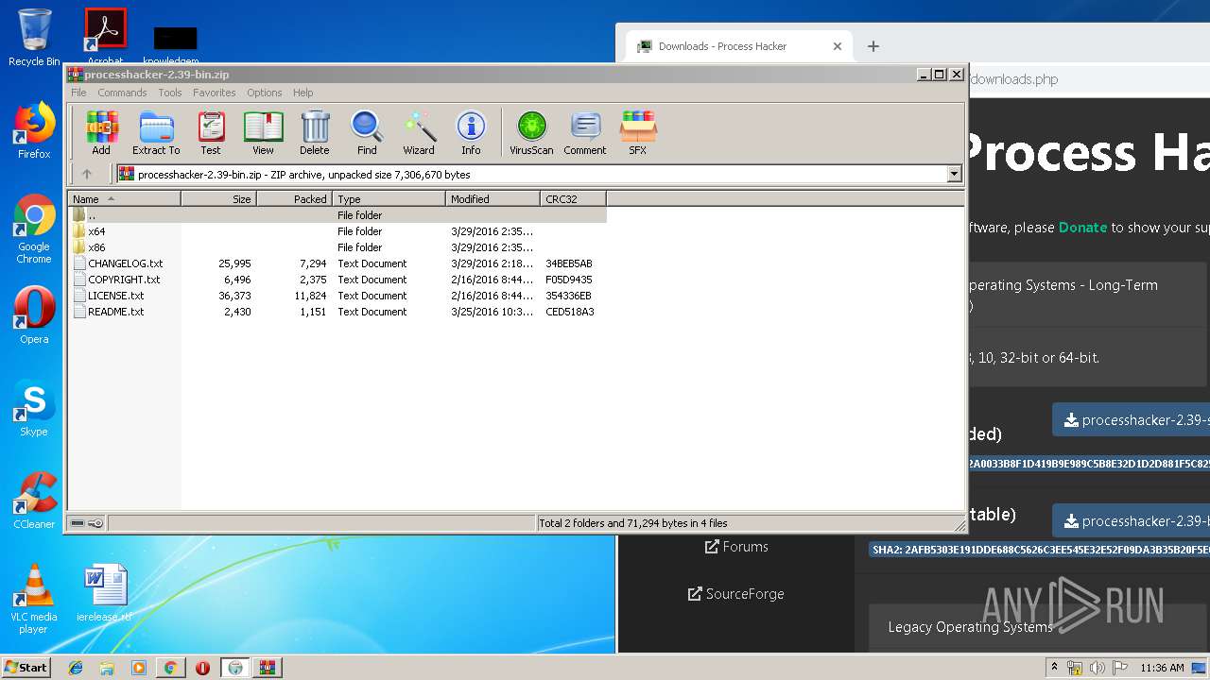Select the LICENSE.txt file
This screenshot has height=680, width=1210.
coord(337,296)
